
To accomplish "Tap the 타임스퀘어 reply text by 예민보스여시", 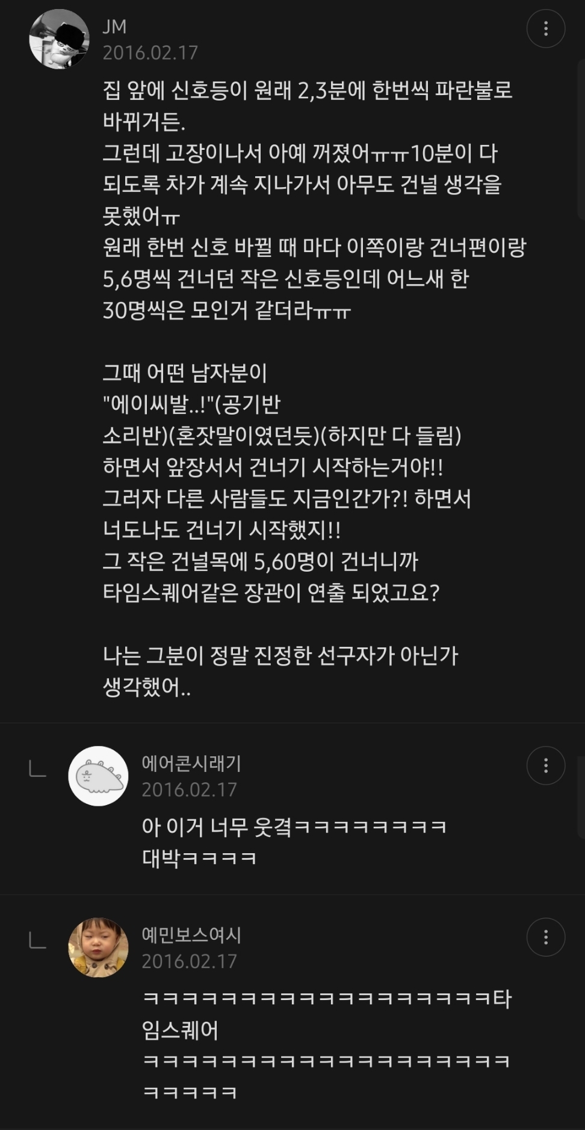I will 327,1045.
